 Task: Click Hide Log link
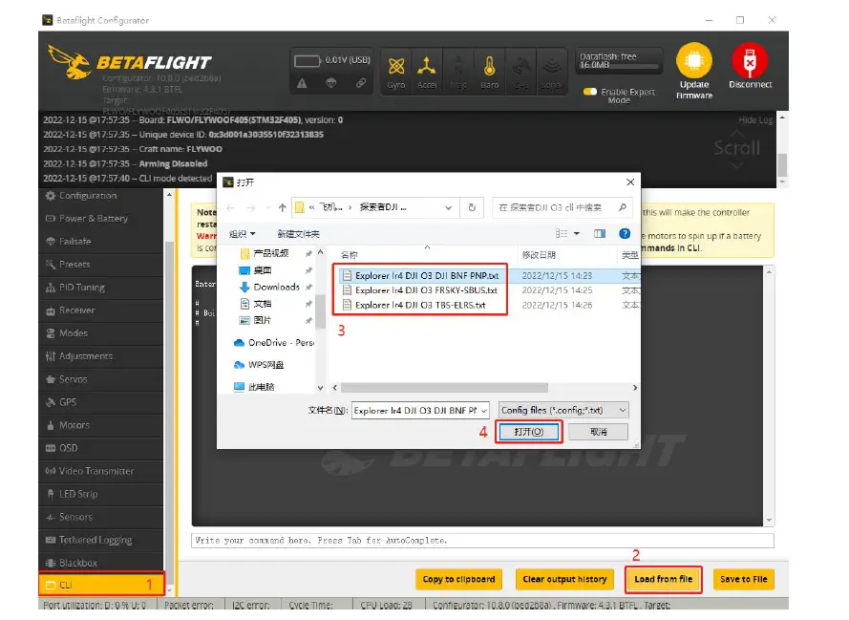point(755,119)
